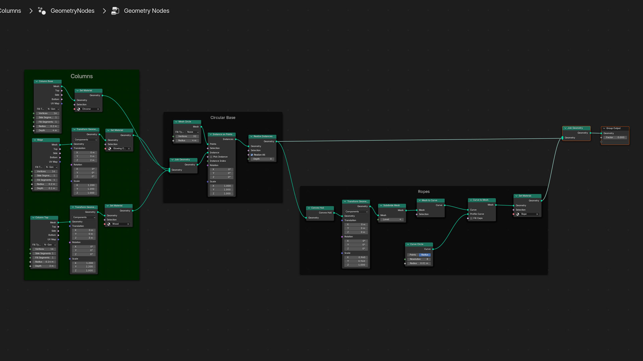
Task: Switch Curve Circle mode to Points
Action: (x=413, y=255)
